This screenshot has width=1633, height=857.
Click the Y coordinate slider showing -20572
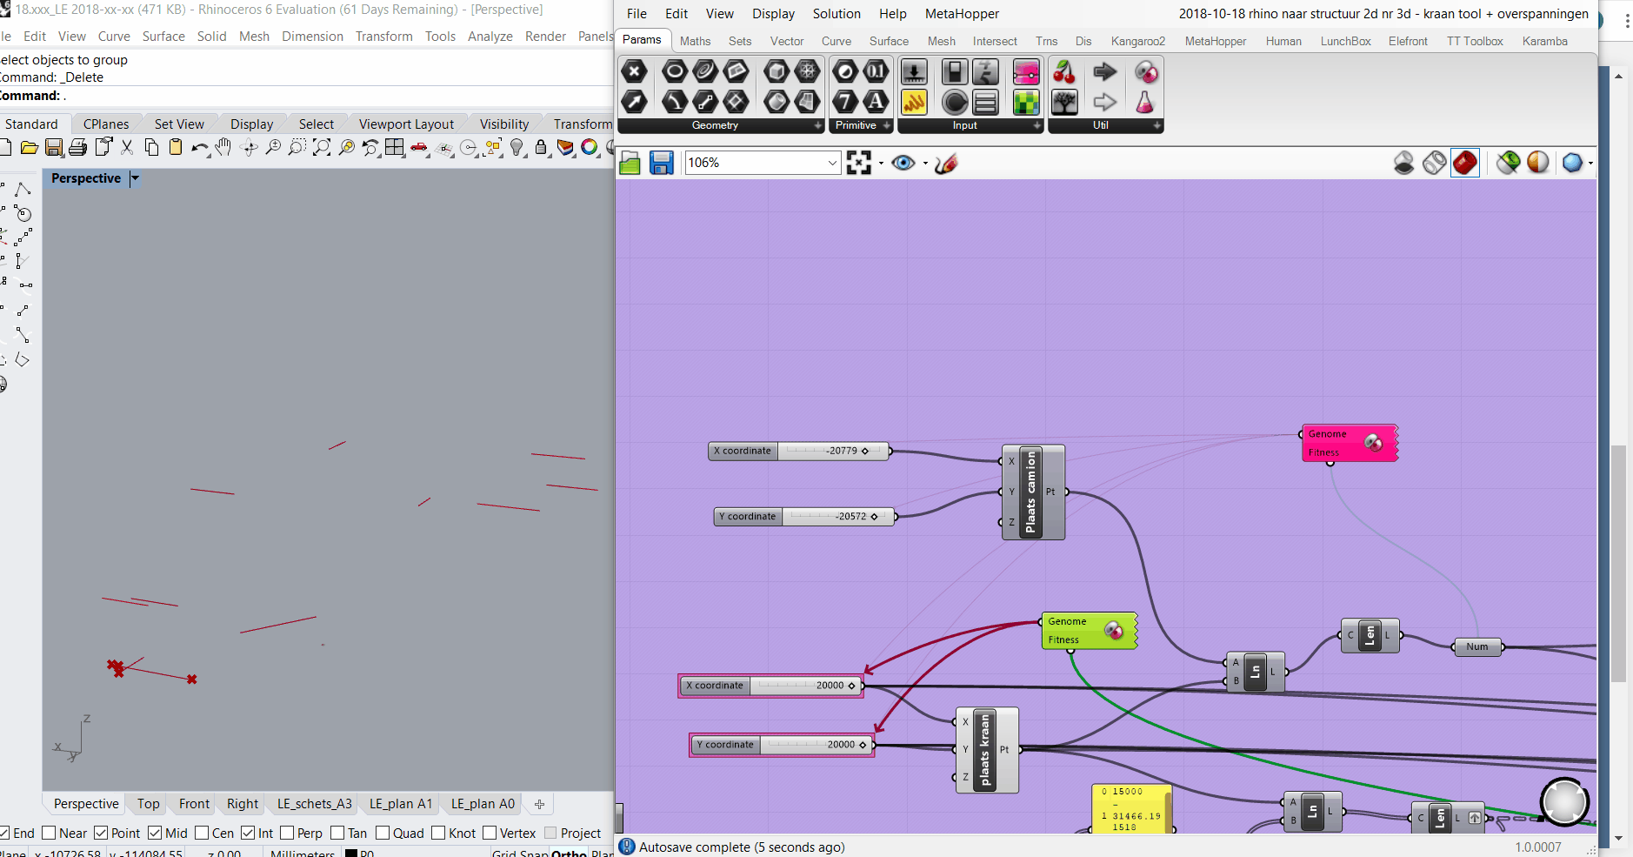coord(804,517)
